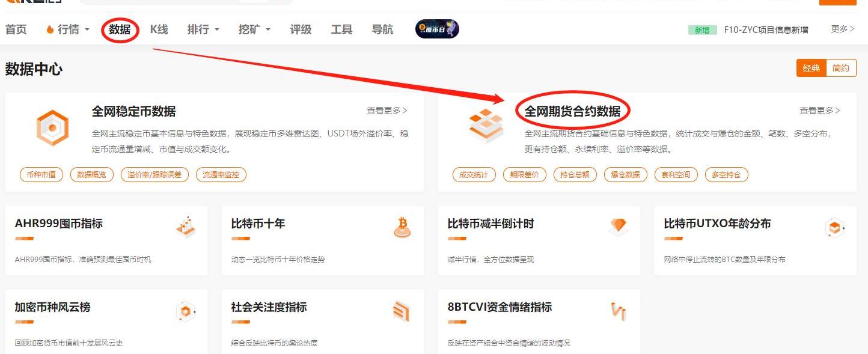Click 查看更多 link for stablecoin data
Screen dimensions: 868x354
tap(387, 111)
